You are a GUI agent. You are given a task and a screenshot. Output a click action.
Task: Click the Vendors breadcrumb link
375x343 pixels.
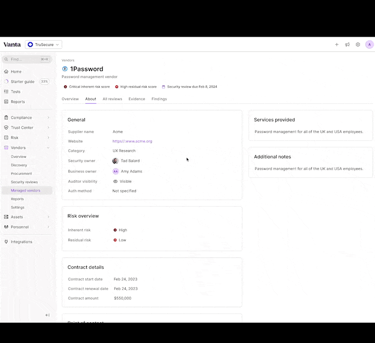68,60
